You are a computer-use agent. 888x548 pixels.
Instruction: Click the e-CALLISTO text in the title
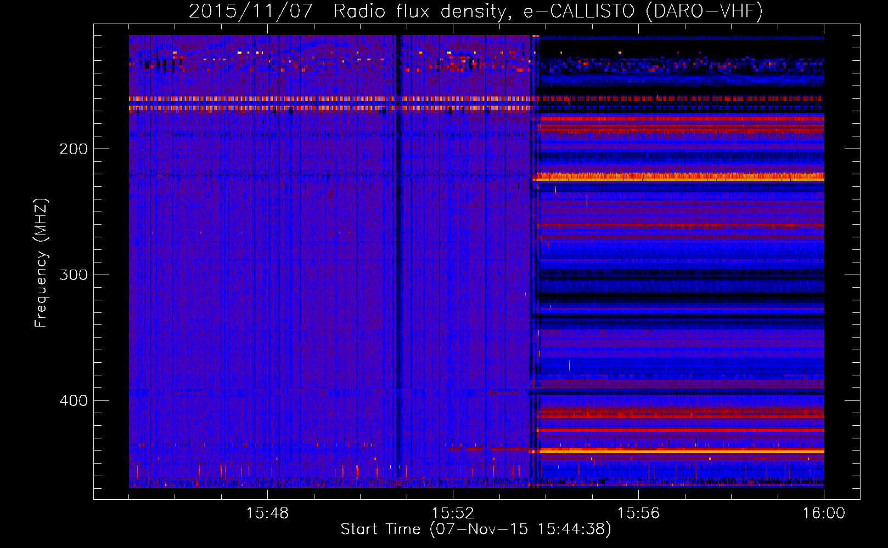(x=578, y=11)
